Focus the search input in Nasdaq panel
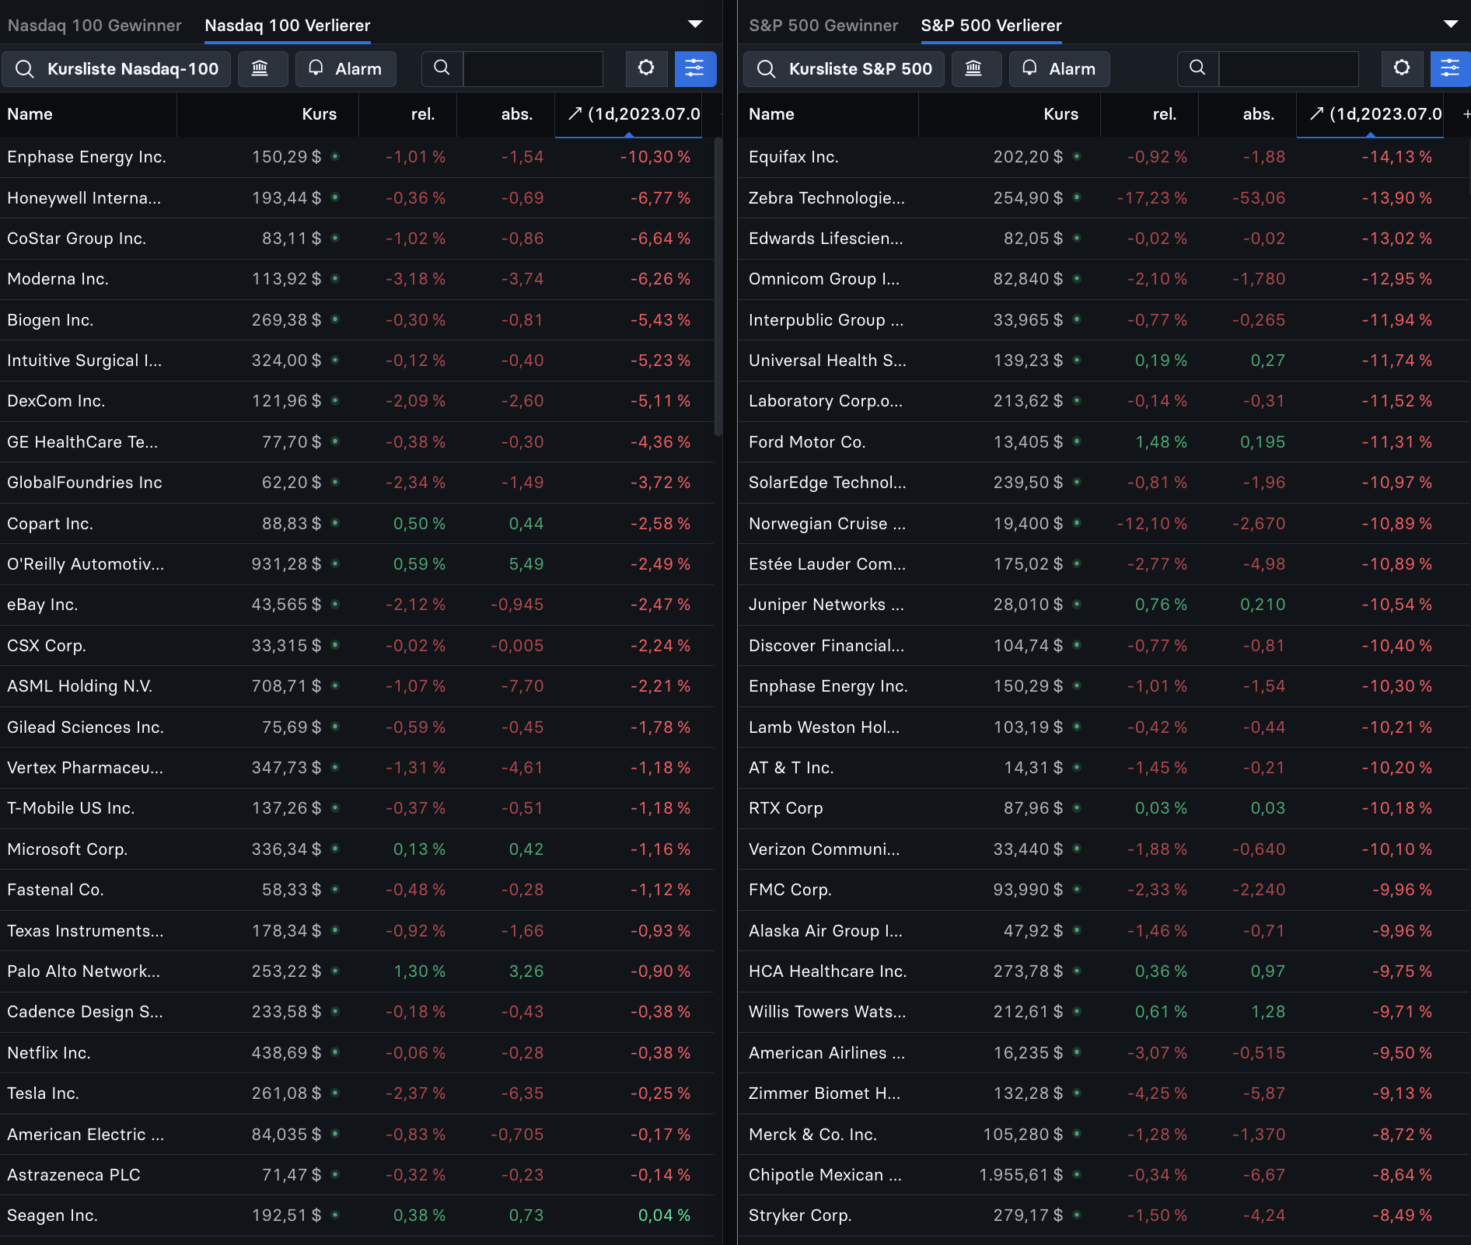Viewport: 1471px width, 1245px height. 533,68
